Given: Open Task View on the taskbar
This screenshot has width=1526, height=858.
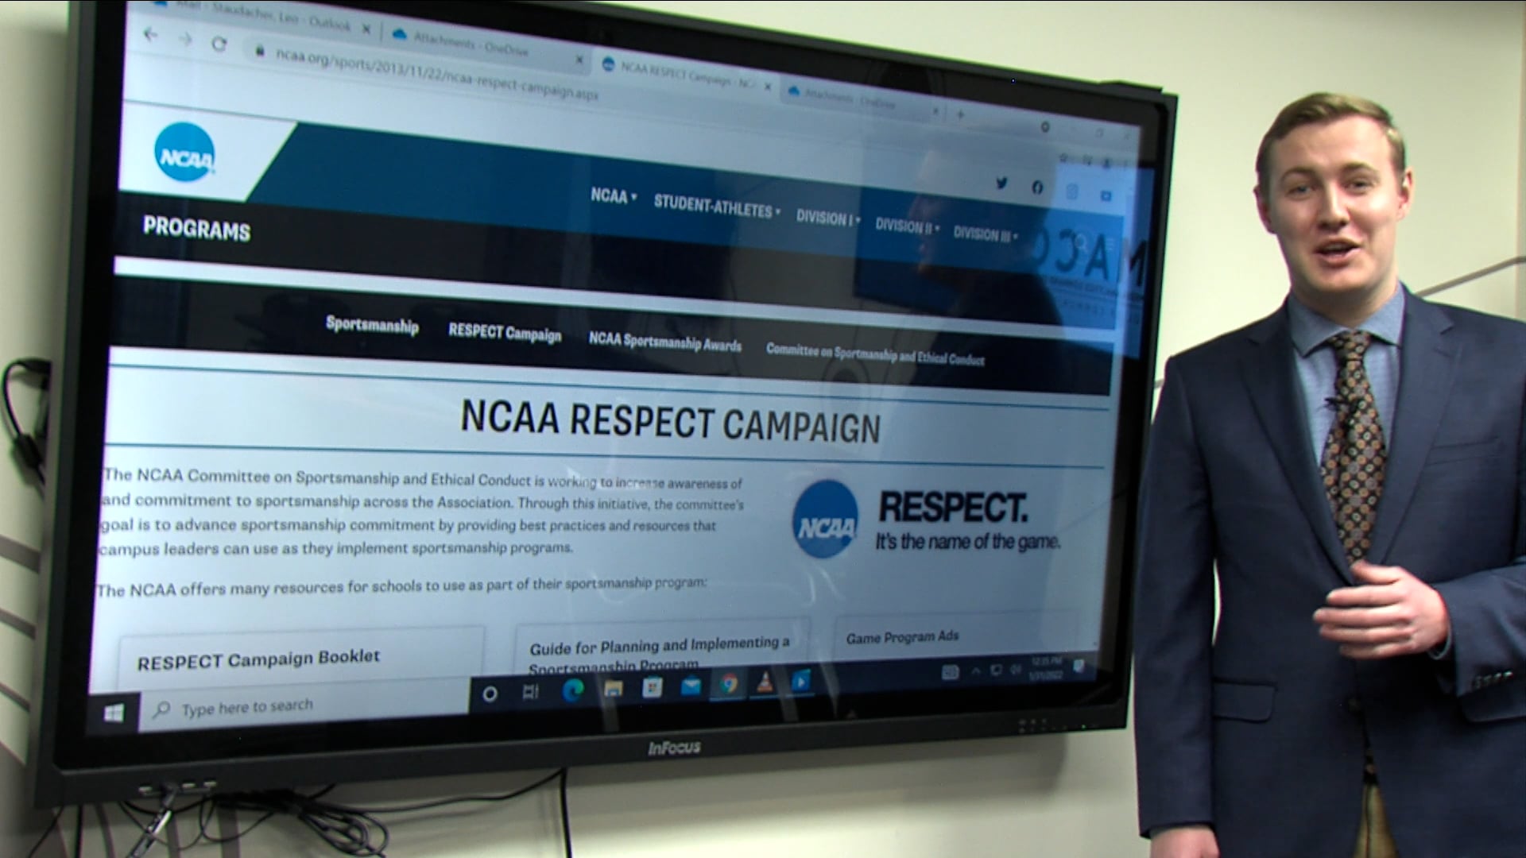Looking at the screenshot, I should click(x=530, y=692).
